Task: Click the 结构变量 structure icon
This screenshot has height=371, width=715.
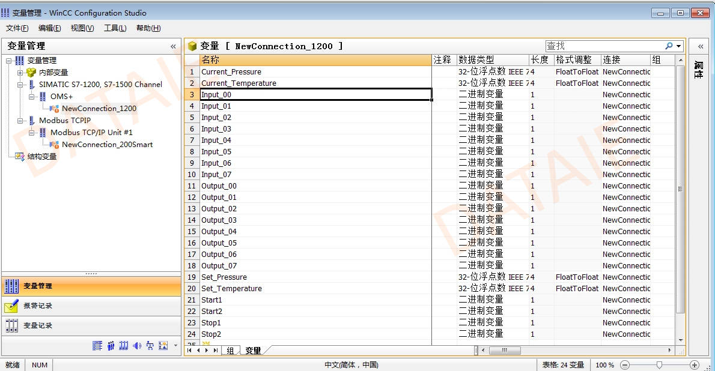Action: click(x=20, y=156)
